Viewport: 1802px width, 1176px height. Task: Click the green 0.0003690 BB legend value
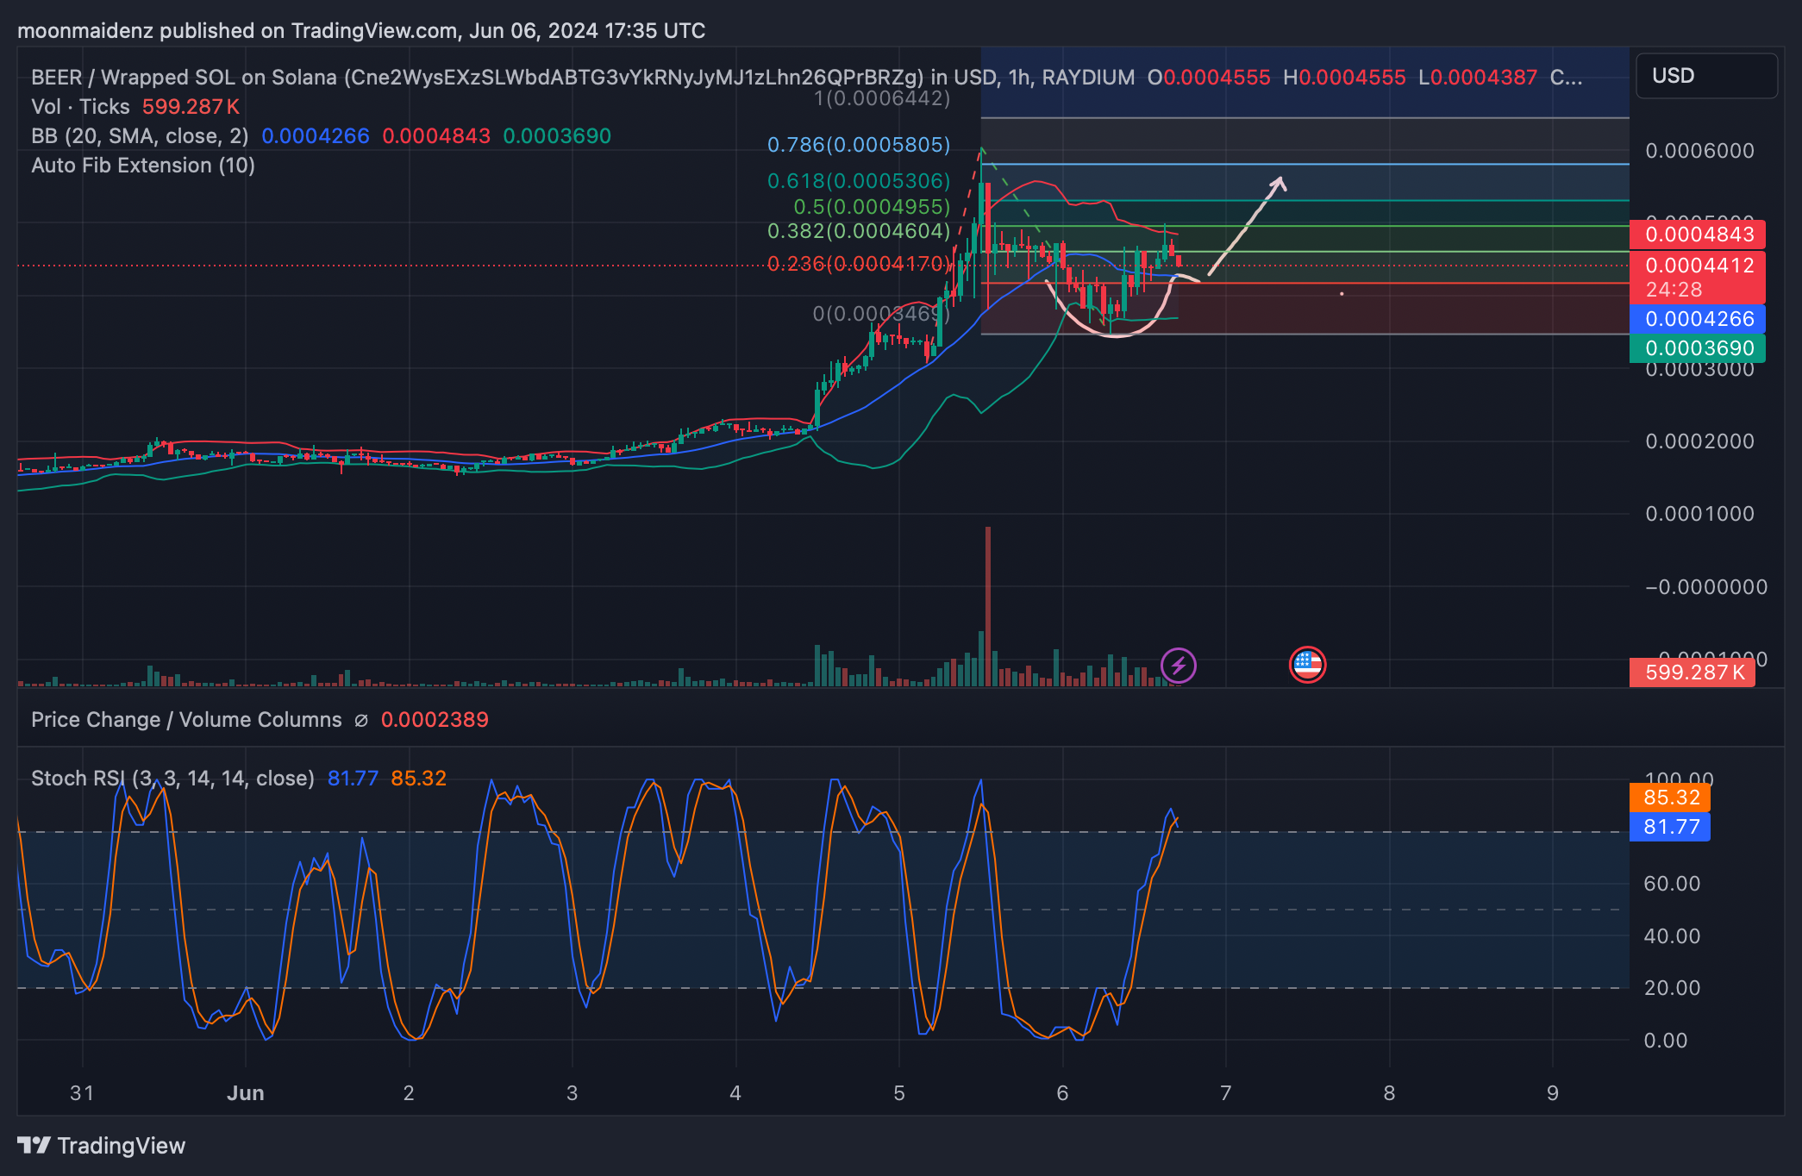click(557, 136)
